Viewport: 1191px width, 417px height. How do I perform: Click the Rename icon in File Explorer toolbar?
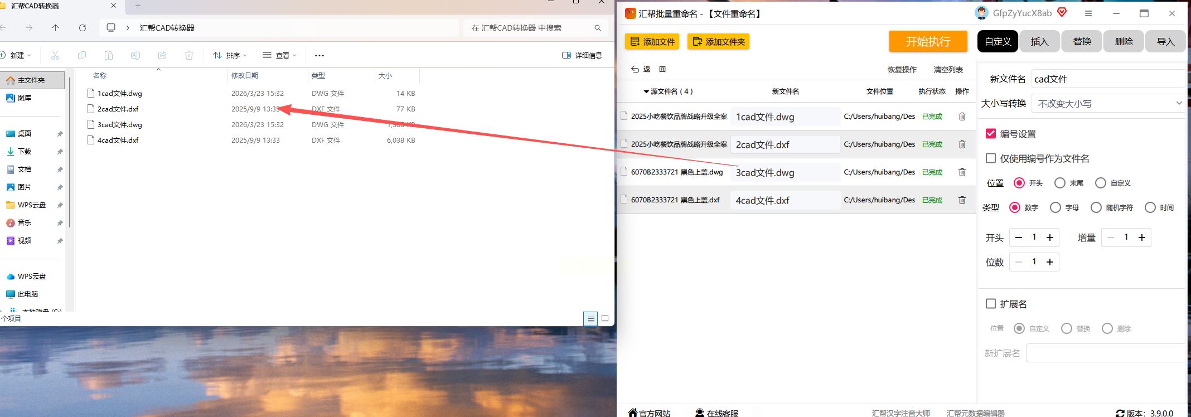pyautogui.click(x=135, y=55)
